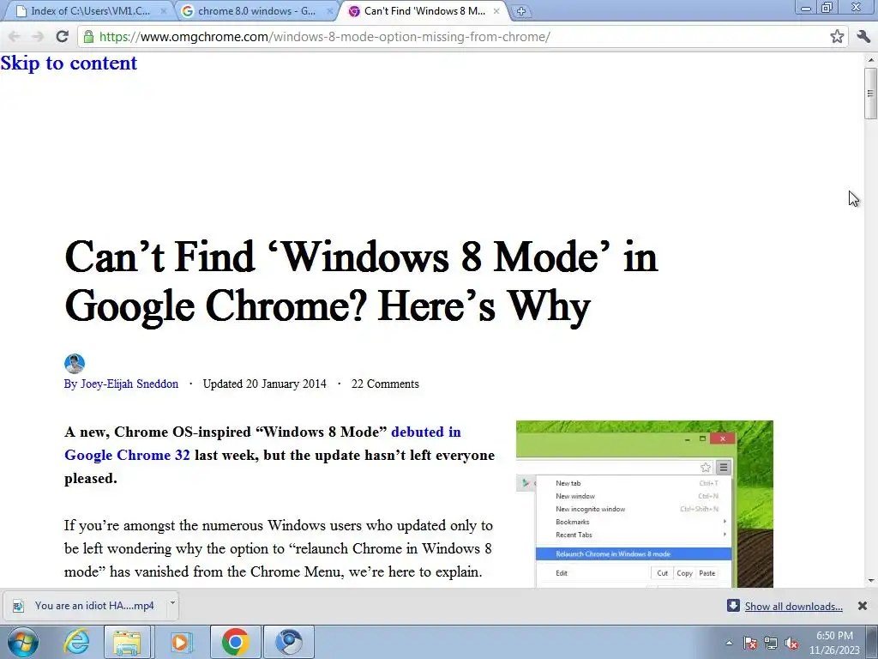This screenshot has width=878, height=659.
Task: Click the blue downloads arrow icon
Action: 733,606
